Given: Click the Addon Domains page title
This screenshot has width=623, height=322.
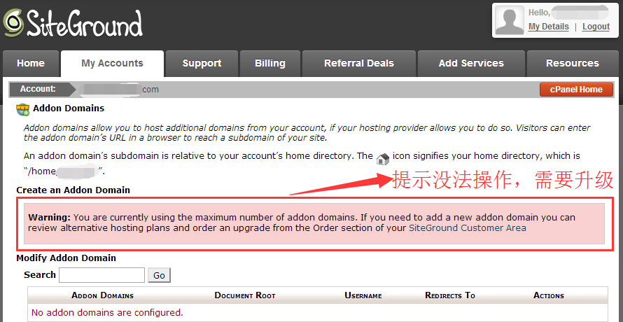Looking at the screenshot, I should click(69, 108).
